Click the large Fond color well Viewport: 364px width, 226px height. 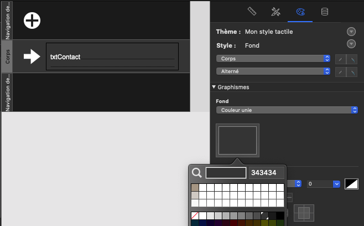tap(237, 140)
